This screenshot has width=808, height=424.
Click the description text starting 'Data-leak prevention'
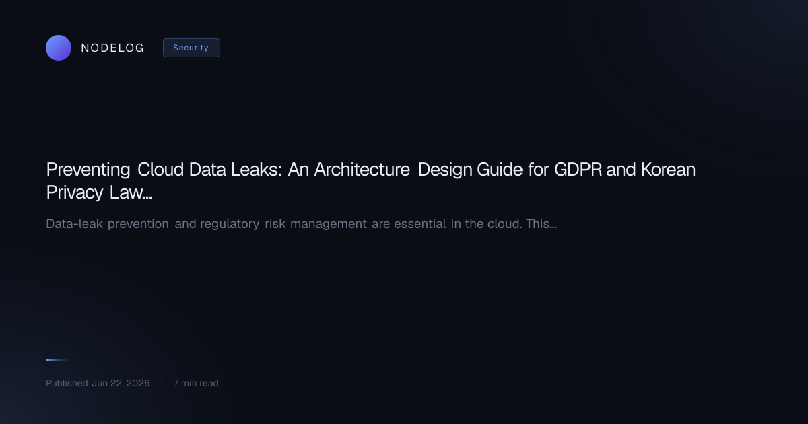tap(301, 223)
